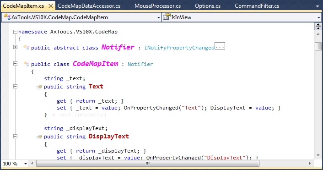Expand the collapsed Notifier class
This screenshot has width=323, height=170.
point(15,47)
